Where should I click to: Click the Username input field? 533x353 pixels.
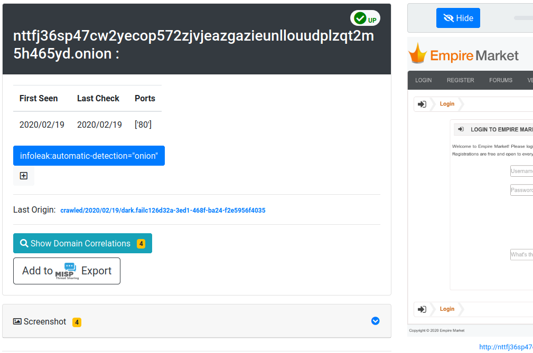521,171
